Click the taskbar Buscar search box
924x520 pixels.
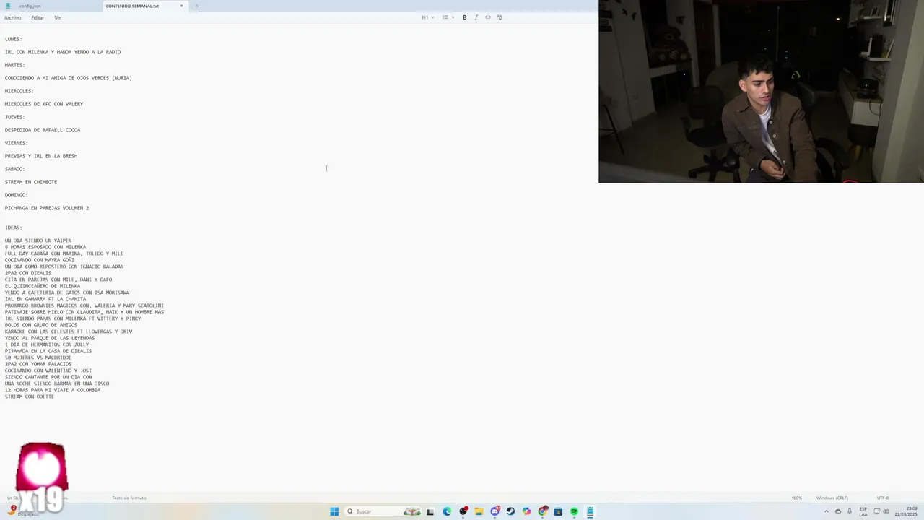tap(383, 511)
